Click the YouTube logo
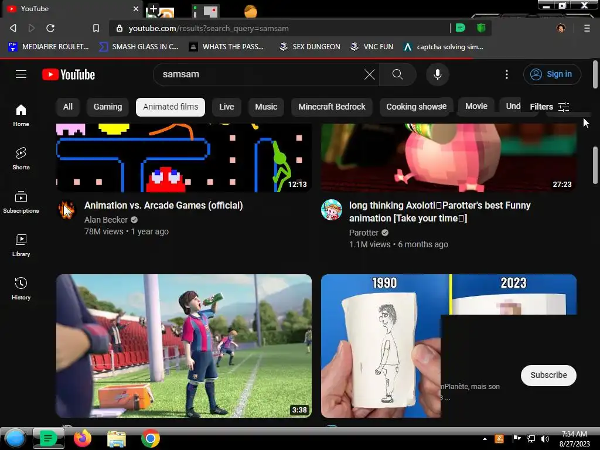The image size is (600, 450). 69,74
